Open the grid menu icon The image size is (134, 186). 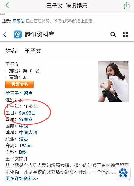126,34
